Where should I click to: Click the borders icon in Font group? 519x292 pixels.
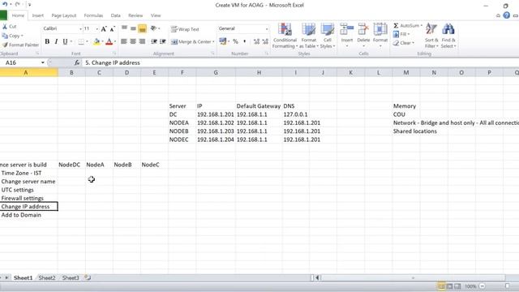pos(81,41)
